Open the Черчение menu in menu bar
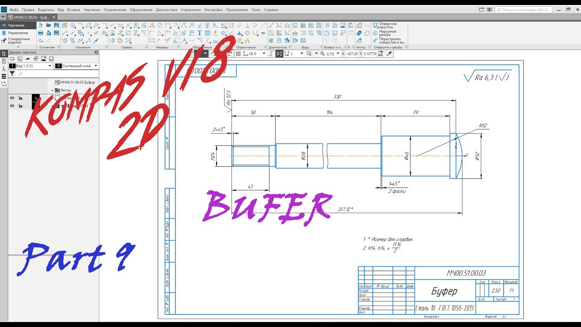Image resolution: width=581 pixels, height=327 pixels. click(x=92, y=10)
